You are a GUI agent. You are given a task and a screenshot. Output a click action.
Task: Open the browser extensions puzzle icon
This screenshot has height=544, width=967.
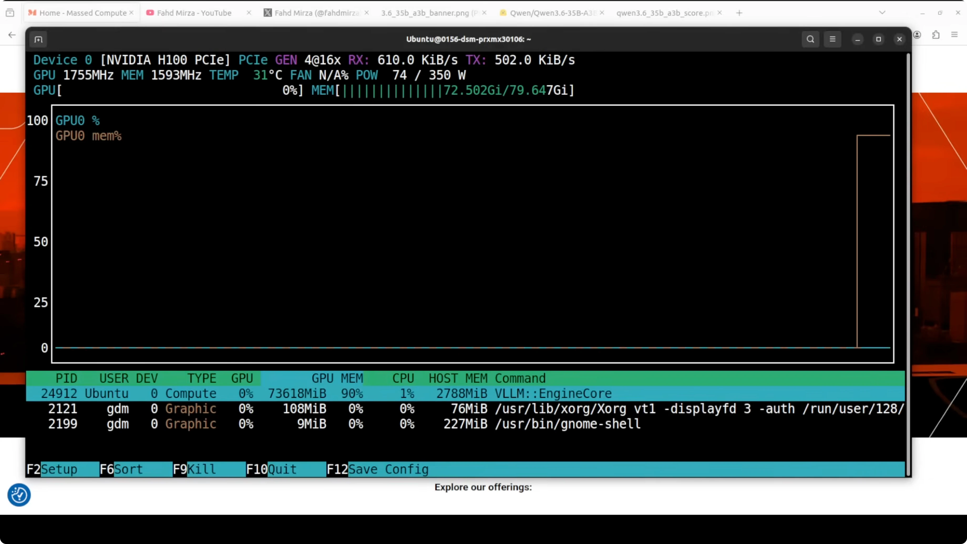pos(936,35)
